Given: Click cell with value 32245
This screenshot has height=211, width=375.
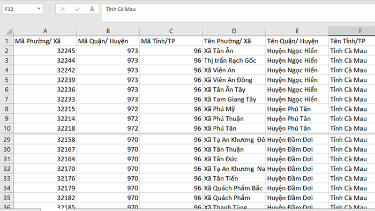Looking at the screenshot, I should click(45, 51).
